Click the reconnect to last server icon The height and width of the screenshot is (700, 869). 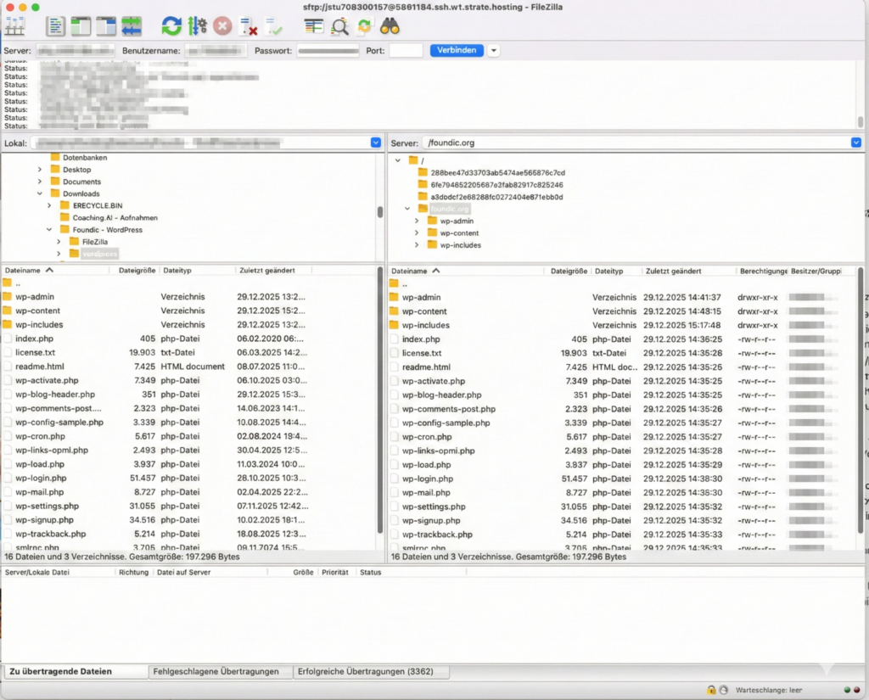(x=273, y=26)
